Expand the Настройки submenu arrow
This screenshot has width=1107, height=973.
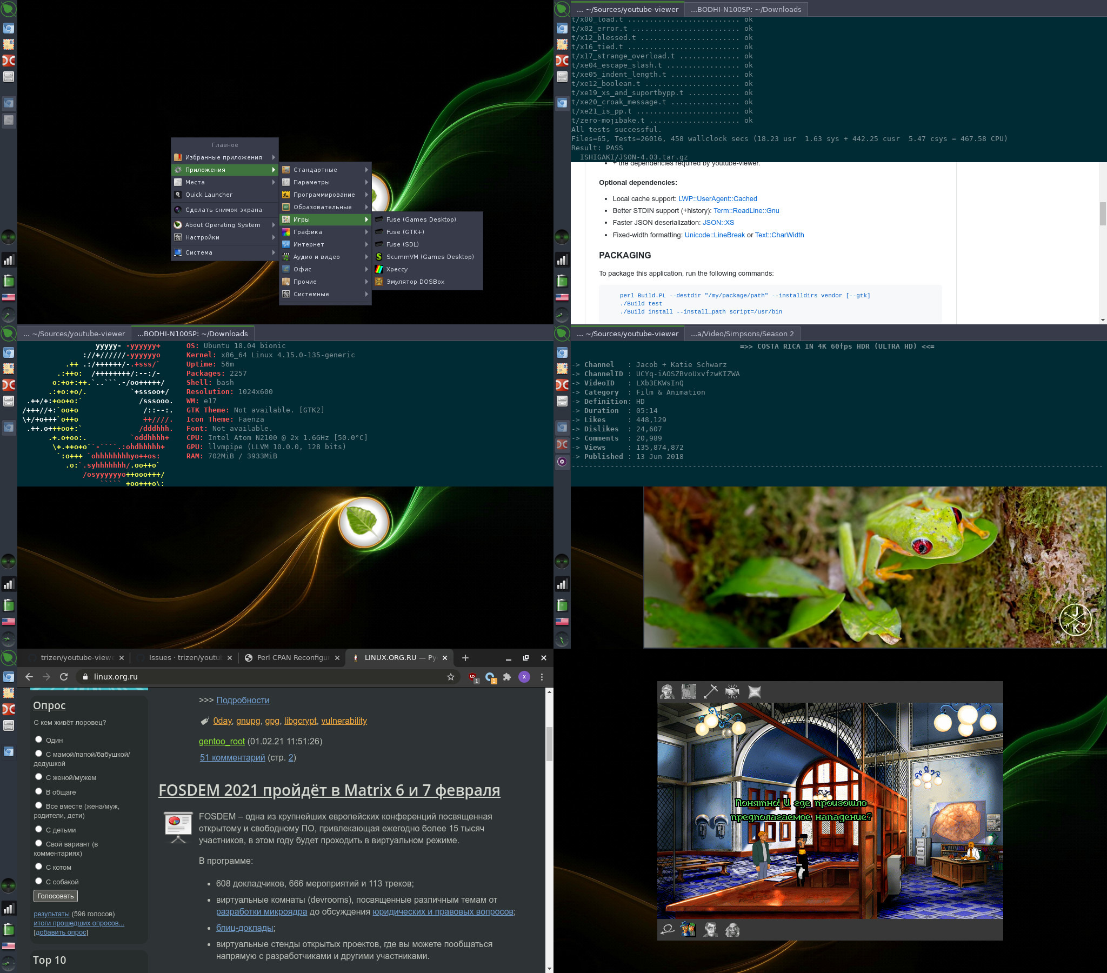(274, 237)
